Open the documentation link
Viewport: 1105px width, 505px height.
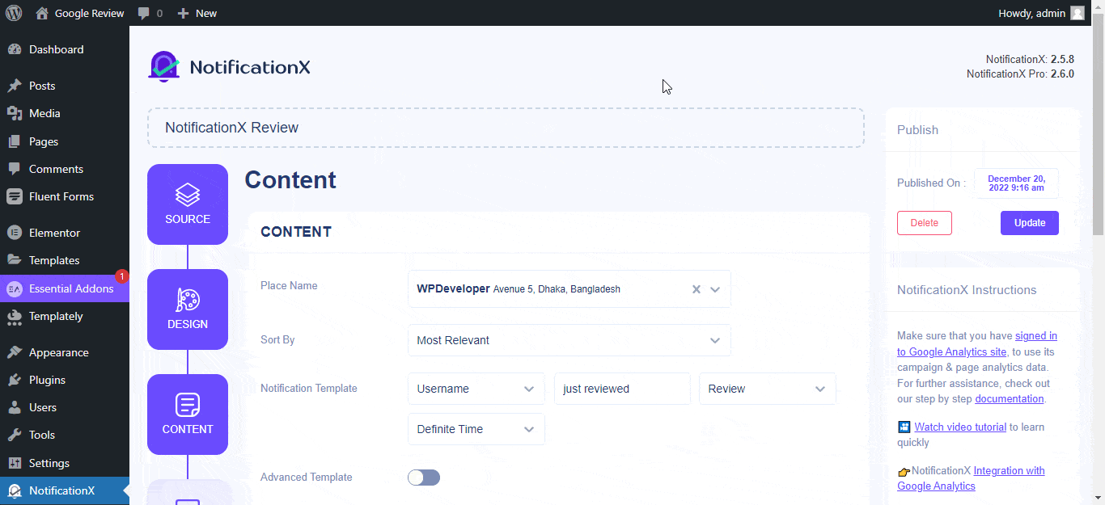[1010, 399]
